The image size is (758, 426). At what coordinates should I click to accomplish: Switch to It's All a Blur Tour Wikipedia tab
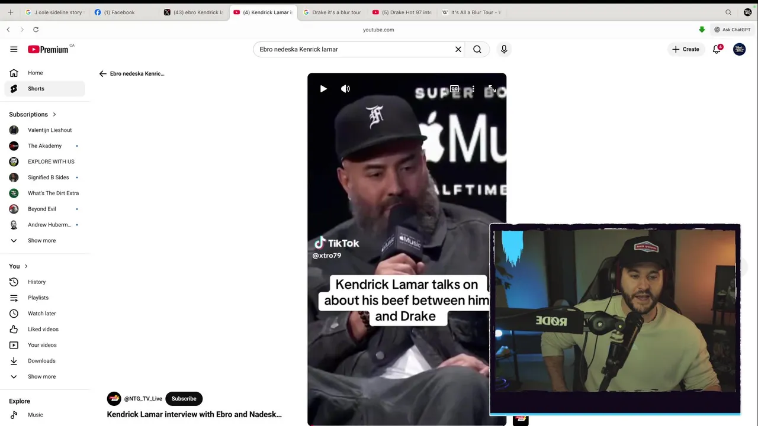tap(471, 12)
